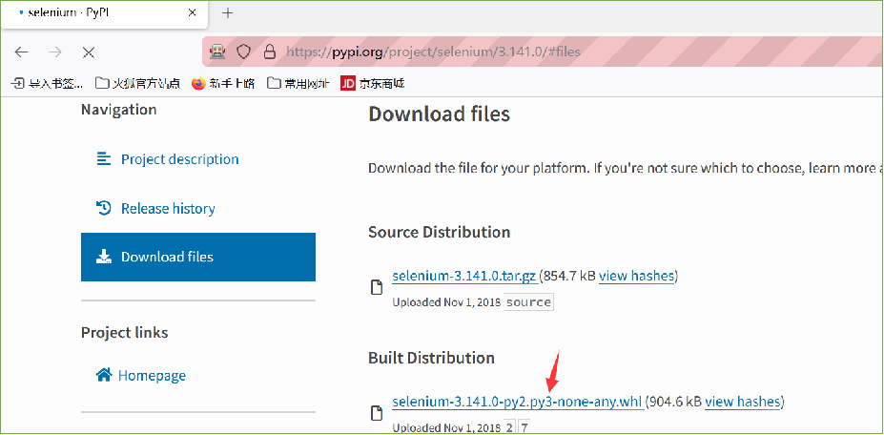This screenshot has height=435, width=884.
Task: Open the shield tracking protection icon
Action: coord(243,52)
